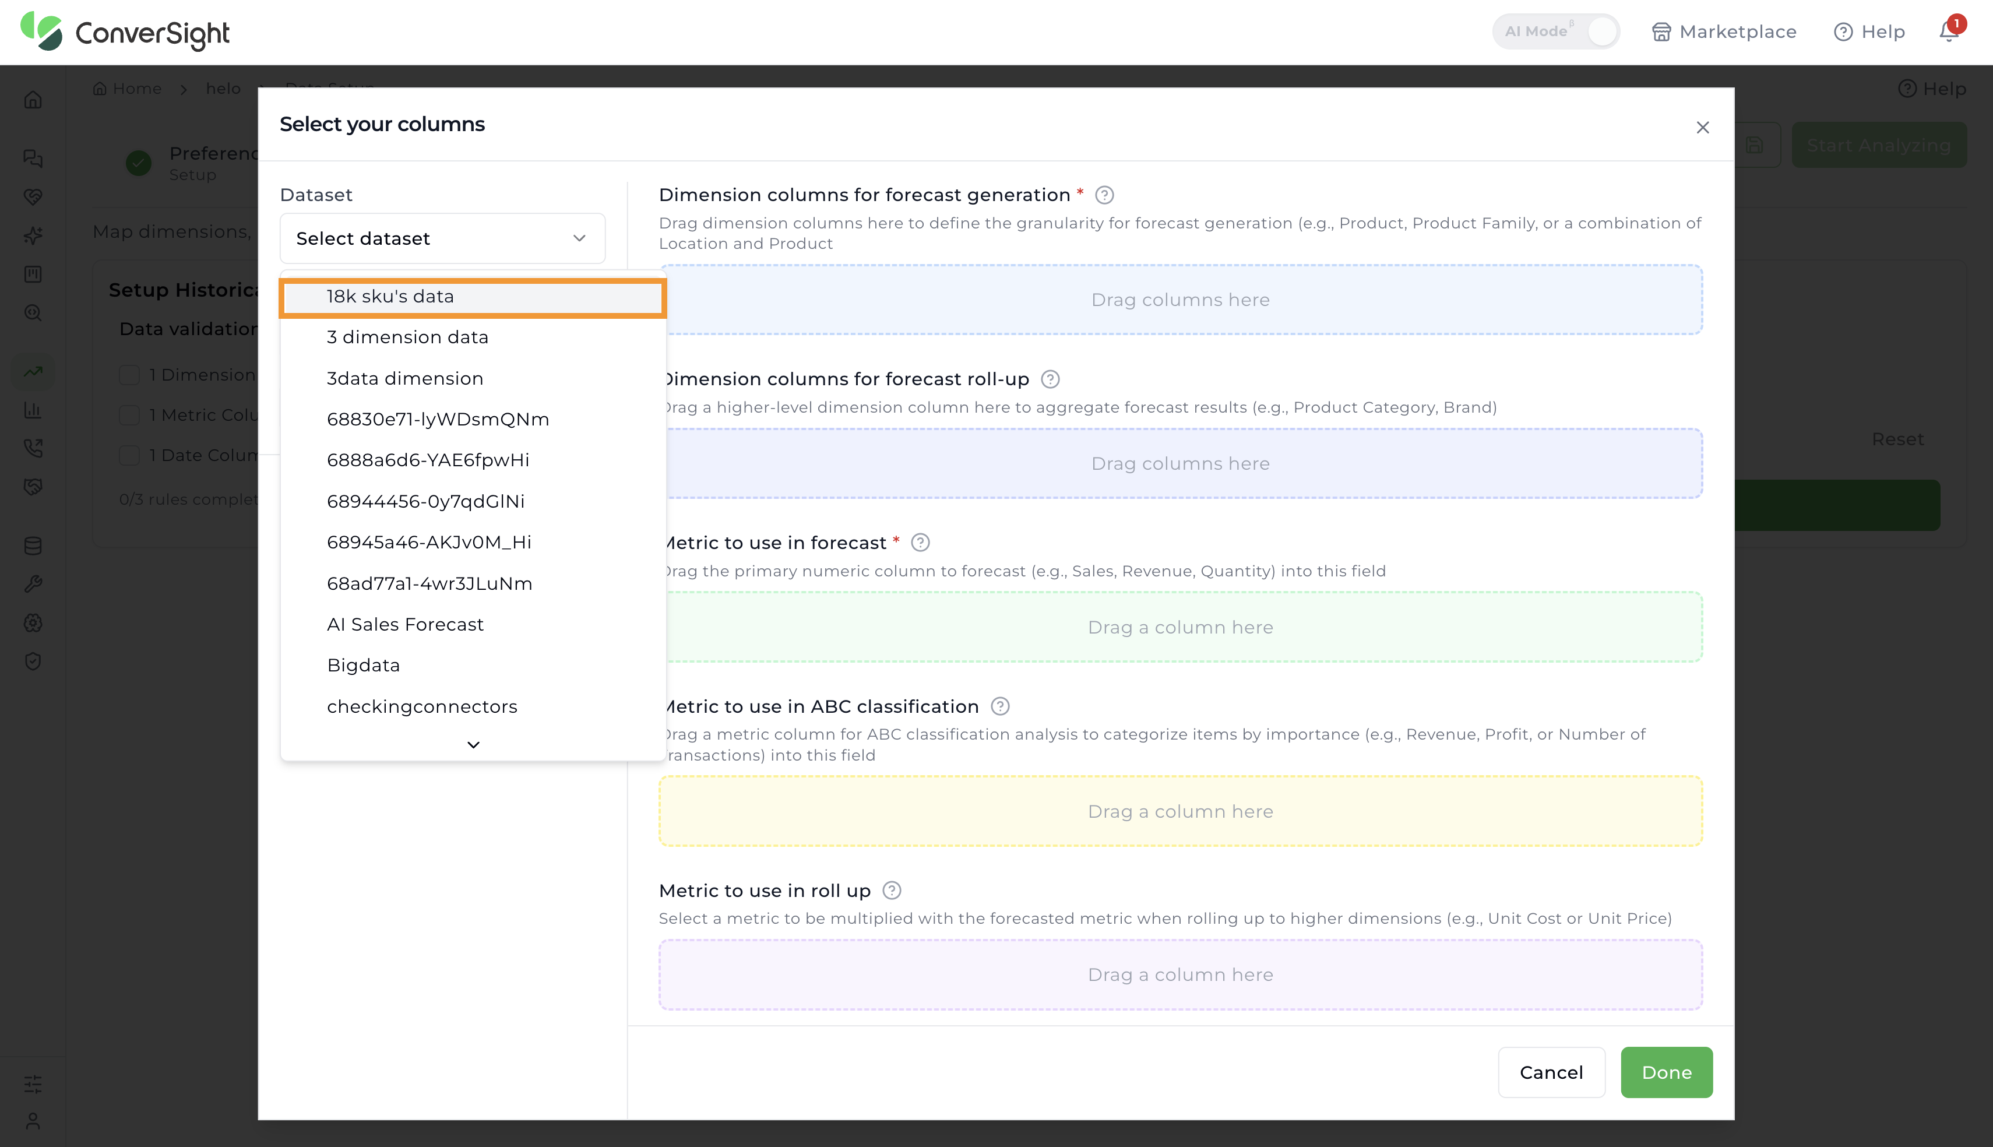Go to Home in the breadcrumb
Image resolution: width=1993 pixels, height=1147 pixels.
coord(128,88)
